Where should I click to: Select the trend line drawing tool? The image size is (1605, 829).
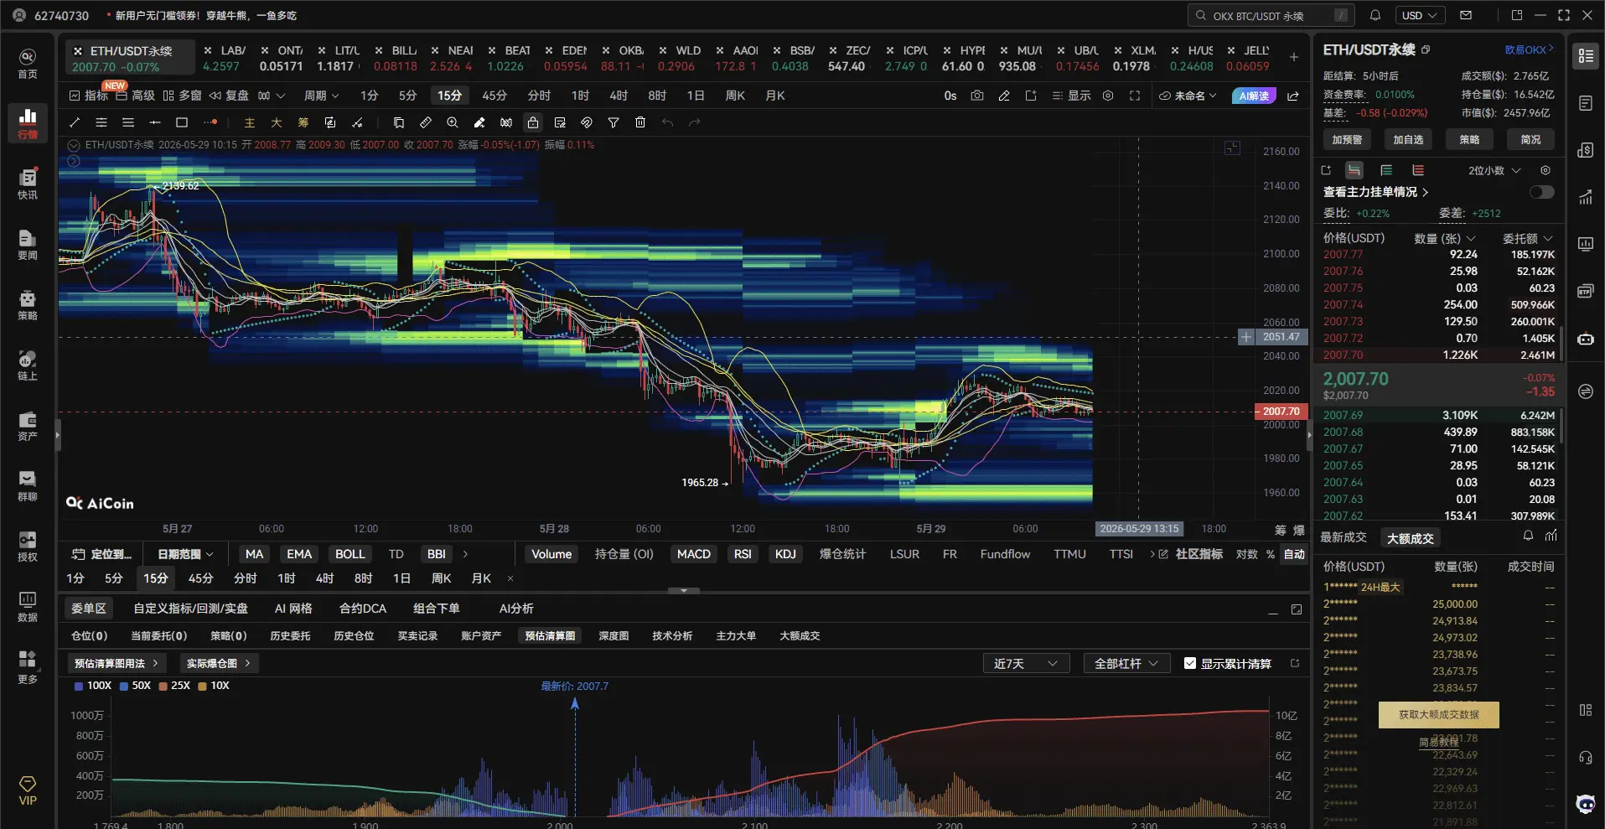point(75,122)
